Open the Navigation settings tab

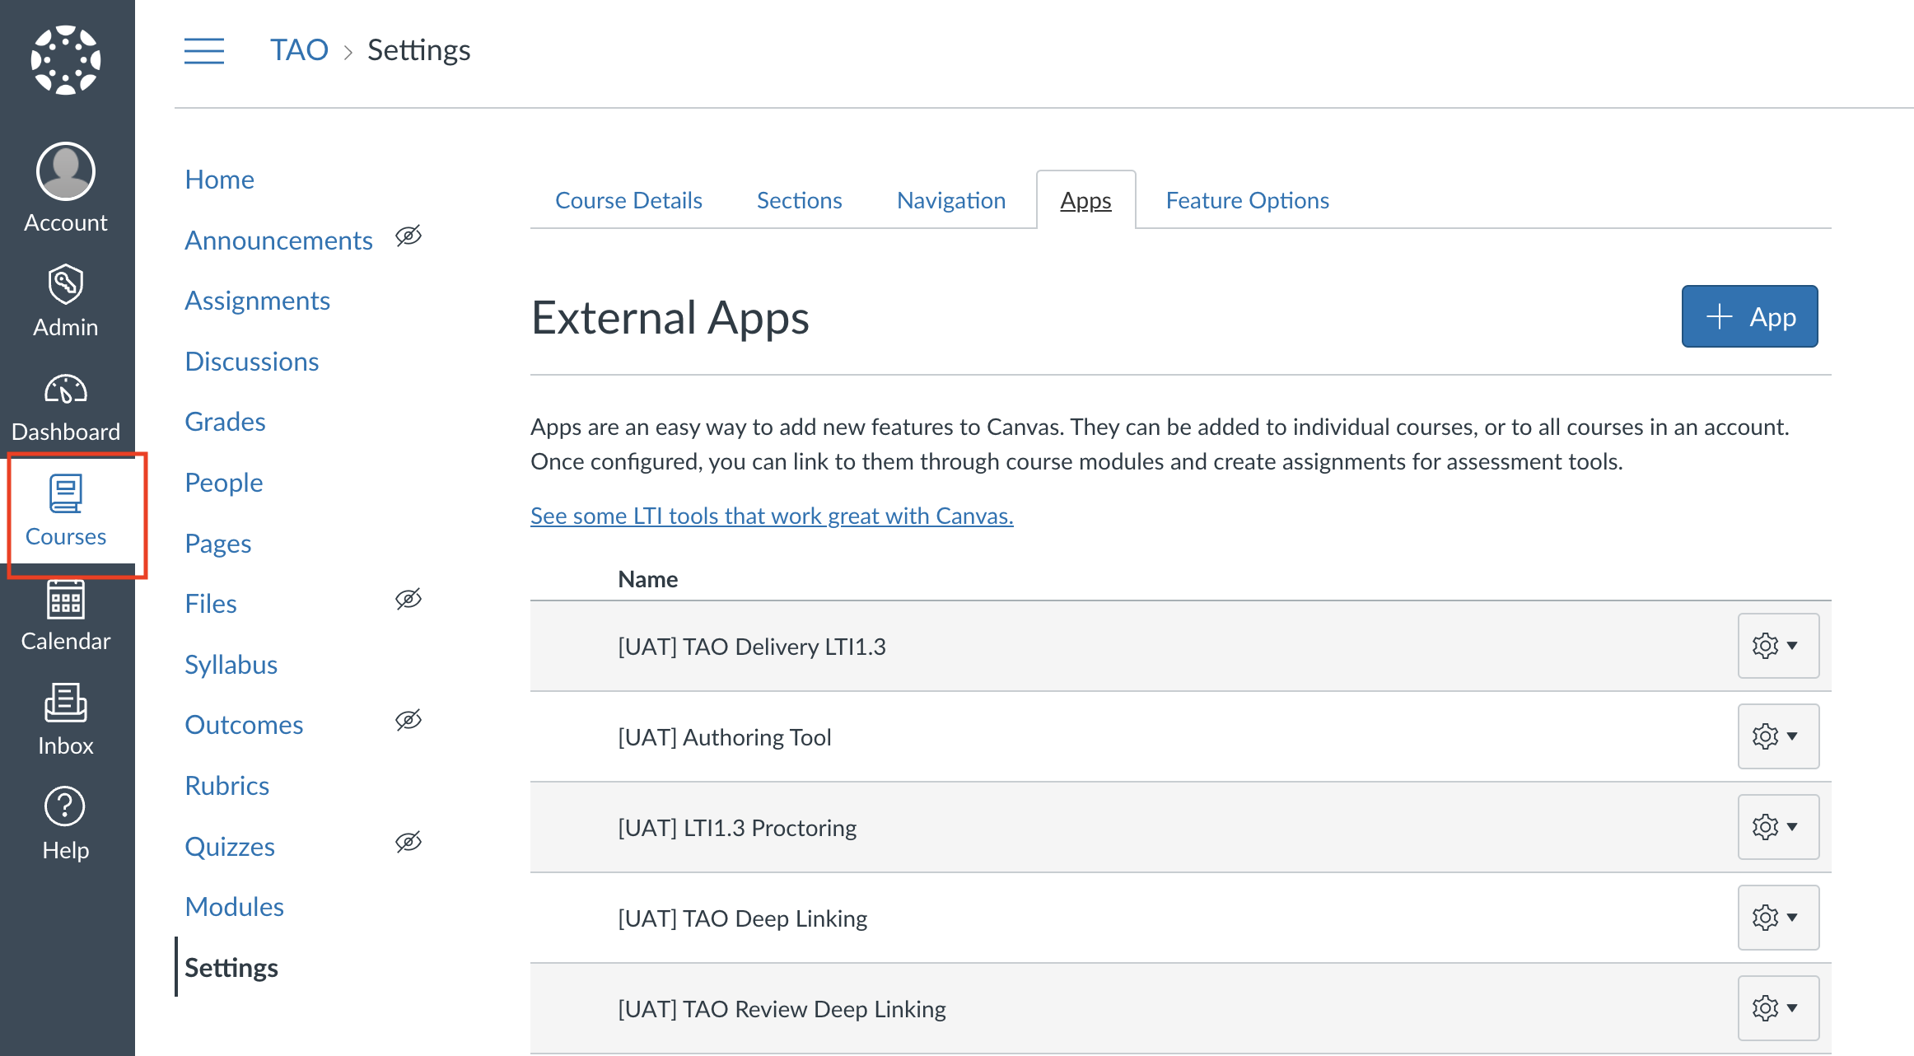pyautogui.click(x=951, y=200)
